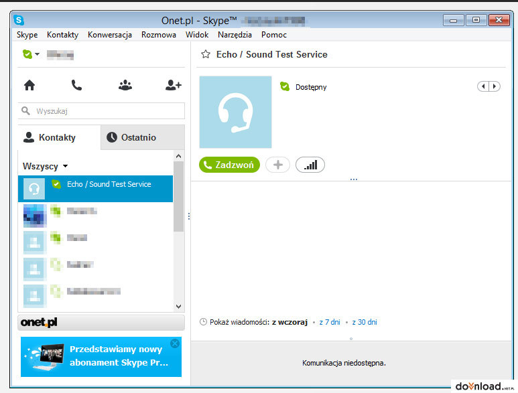Show messages from 30 days

[x=365, y=322]
